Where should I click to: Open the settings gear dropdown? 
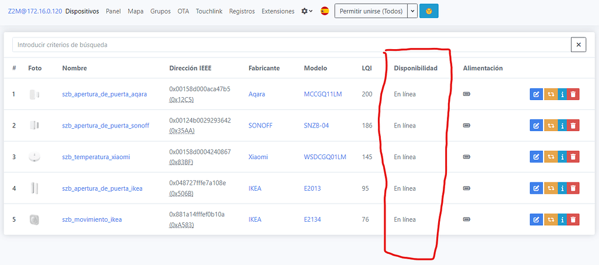(307, 11)
